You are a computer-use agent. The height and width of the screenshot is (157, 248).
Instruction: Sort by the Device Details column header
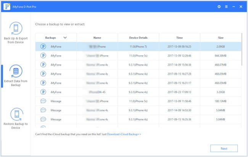(x=138, y=38)
